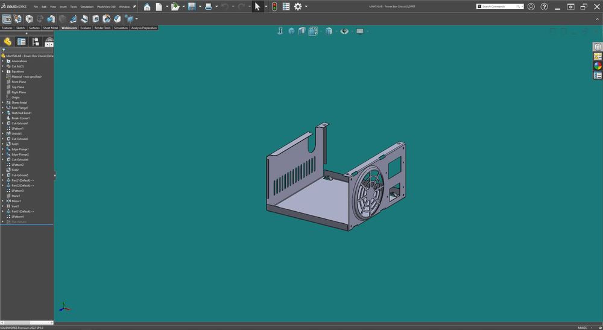Click the 3D icon in the Weldments toolbar
603x330 pixels.
[7, 19]
